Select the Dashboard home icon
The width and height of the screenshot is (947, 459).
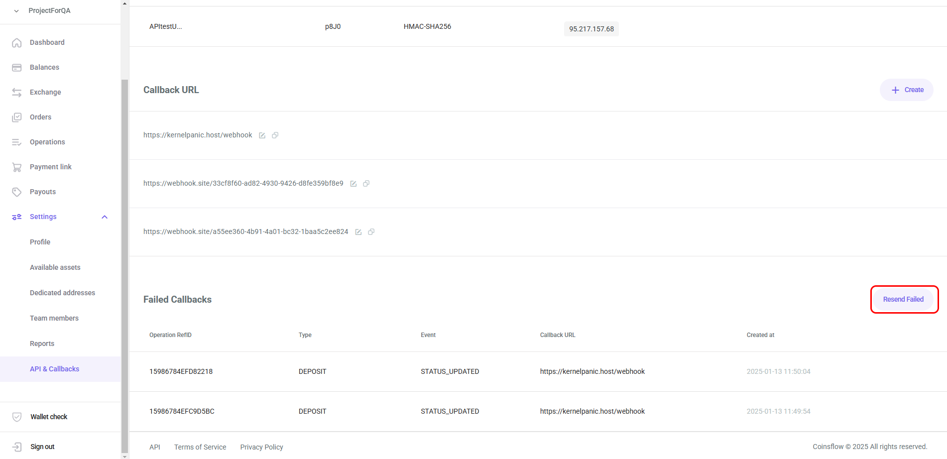coord(17,42)
